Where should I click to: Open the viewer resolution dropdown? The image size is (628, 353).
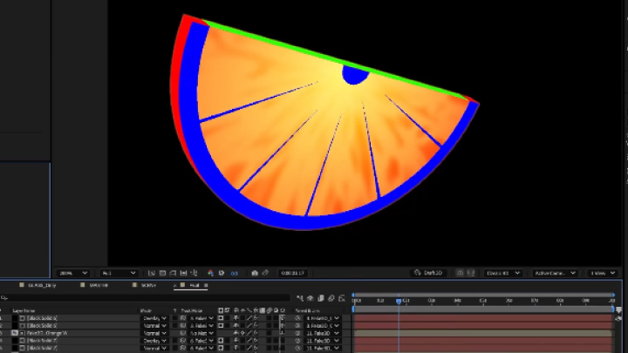[x=119, y=273]
